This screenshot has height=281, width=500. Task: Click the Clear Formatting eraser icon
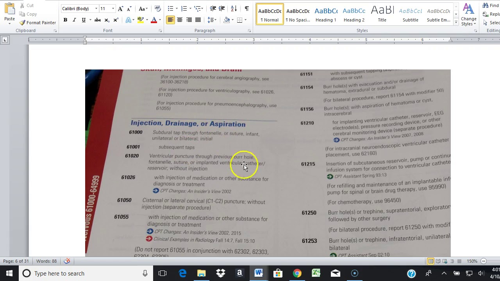(x=157, y=9)
